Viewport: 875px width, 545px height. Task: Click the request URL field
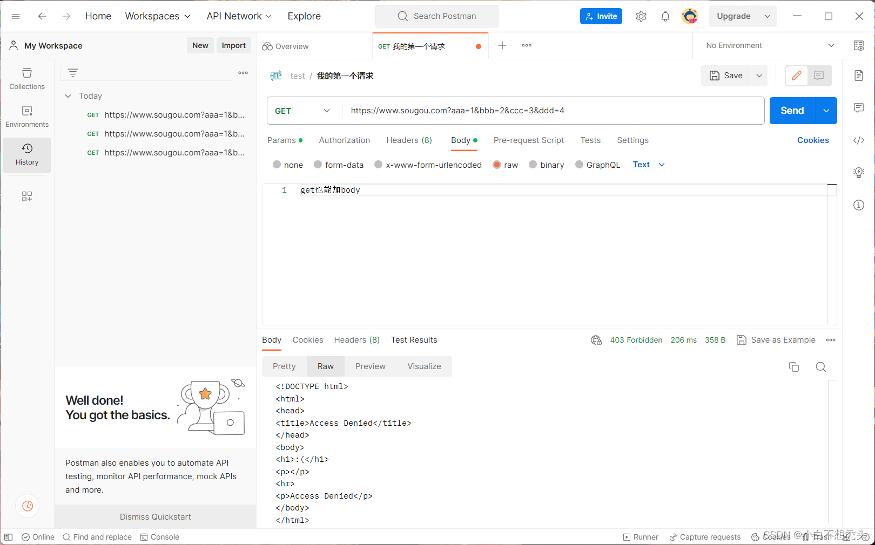point(553,111)
